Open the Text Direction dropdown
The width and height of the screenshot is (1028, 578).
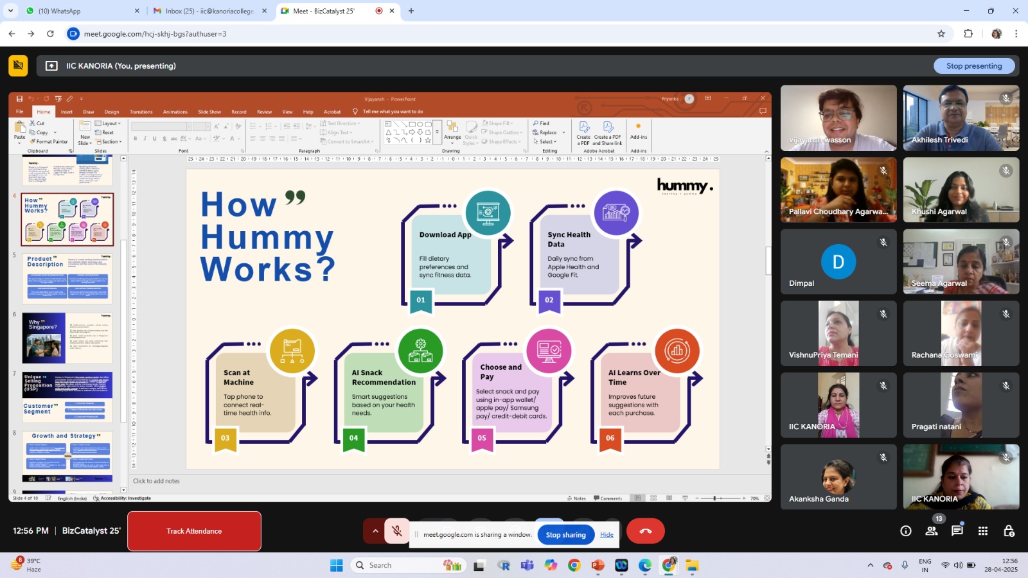pyautogui.click(x=341, y=123)
